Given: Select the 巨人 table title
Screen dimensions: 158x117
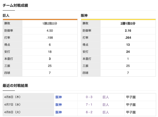Looking at the screenshot, I should pyautogui.click(x=6, y=16).
